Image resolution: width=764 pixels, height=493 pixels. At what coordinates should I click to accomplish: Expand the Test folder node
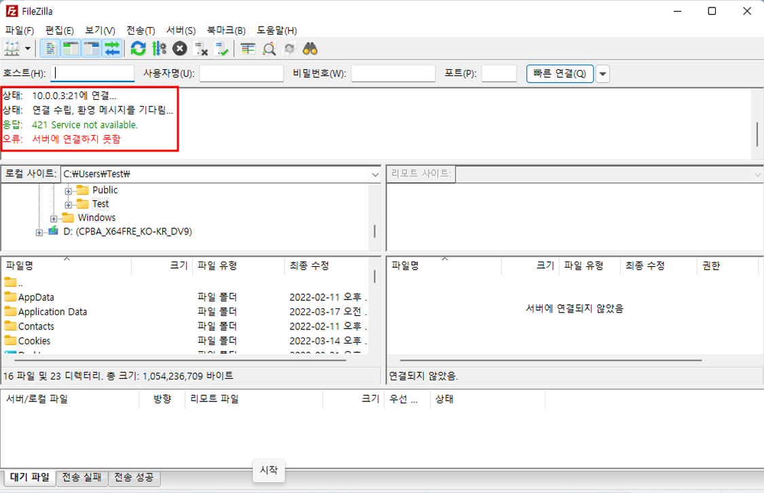[x=68, y=205]
